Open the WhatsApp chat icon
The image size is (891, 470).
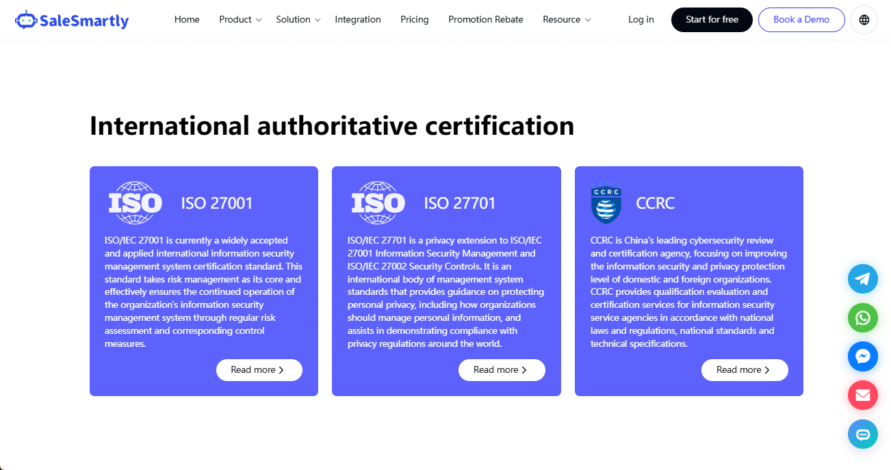point(862,317)
